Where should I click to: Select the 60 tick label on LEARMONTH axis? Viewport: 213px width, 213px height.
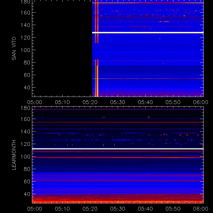coord(27,182)
